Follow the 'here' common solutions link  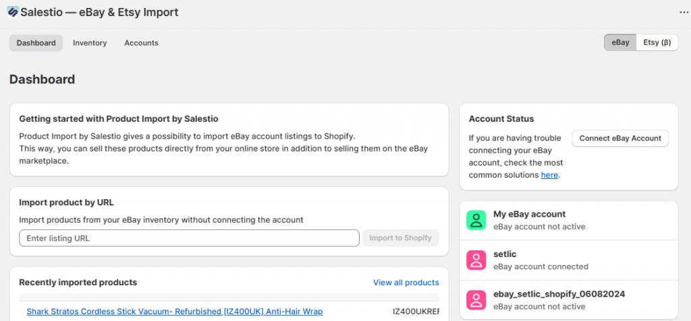click(549, 175)
